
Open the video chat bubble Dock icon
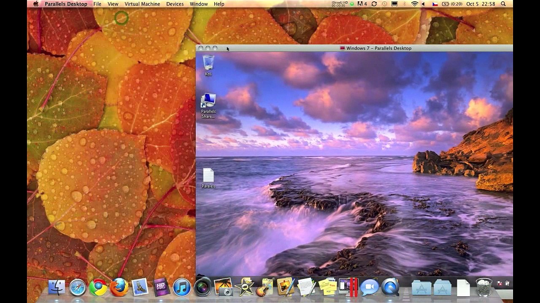pyautogui.click(x=369, y=287)
